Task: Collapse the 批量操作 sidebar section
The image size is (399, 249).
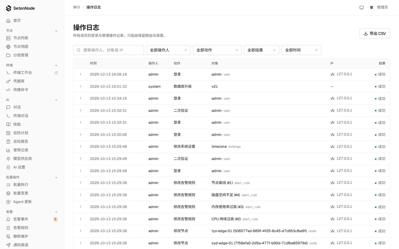Action: click(56, 177)
